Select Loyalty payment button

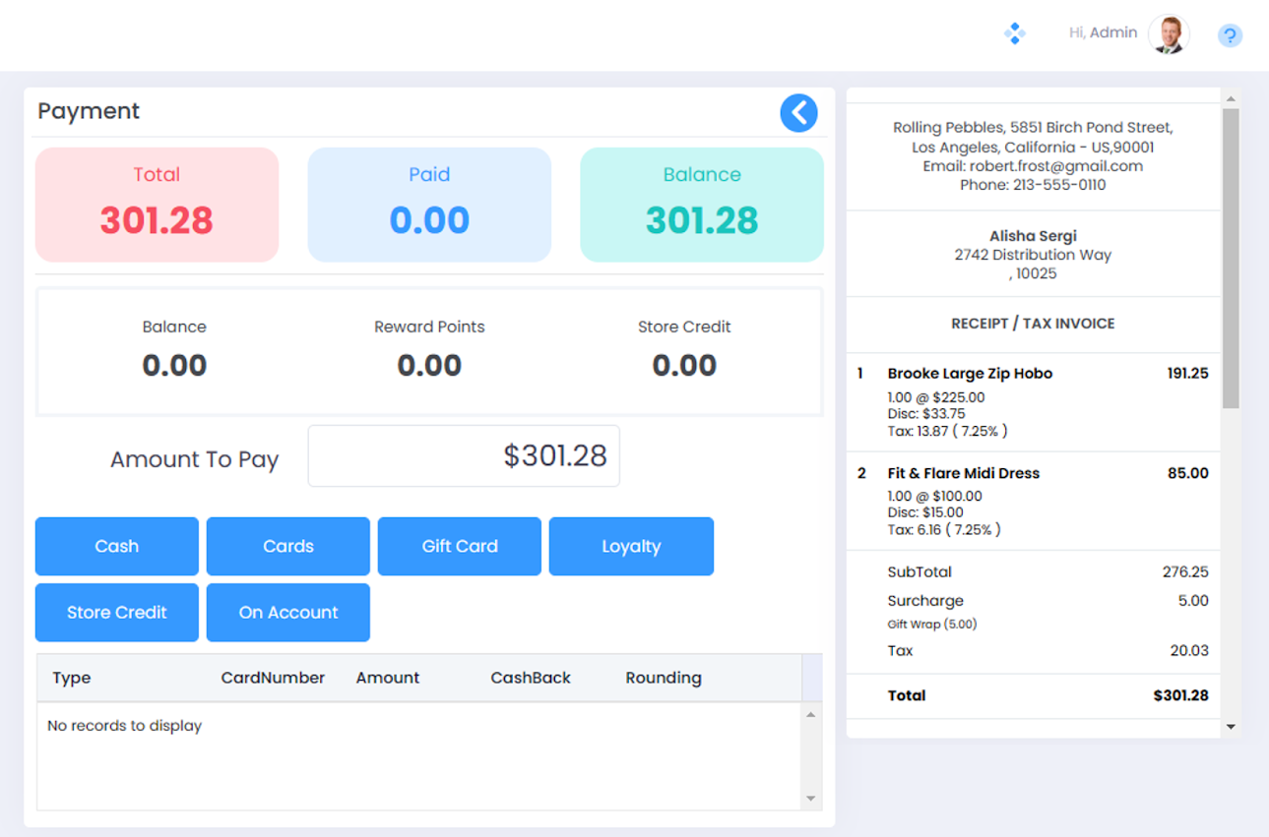[x=631, y=546]
